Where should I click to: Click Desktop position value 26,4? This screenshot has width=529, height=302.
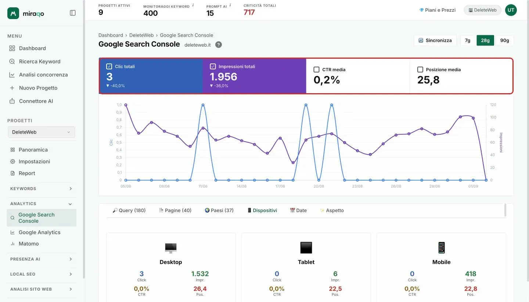(x=200, y=289)
